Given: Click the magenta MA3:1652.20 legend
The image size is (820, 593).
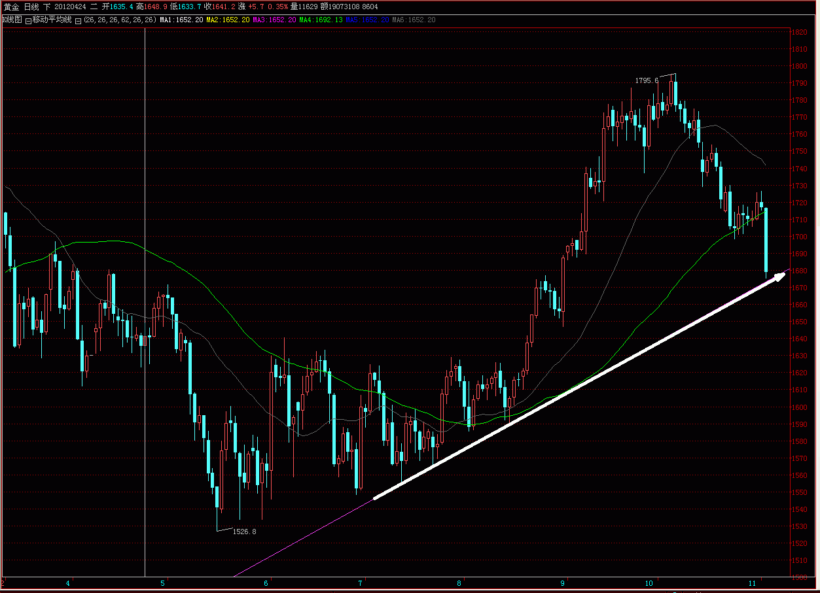Looking at the screenshot, I should pos(274,20).
